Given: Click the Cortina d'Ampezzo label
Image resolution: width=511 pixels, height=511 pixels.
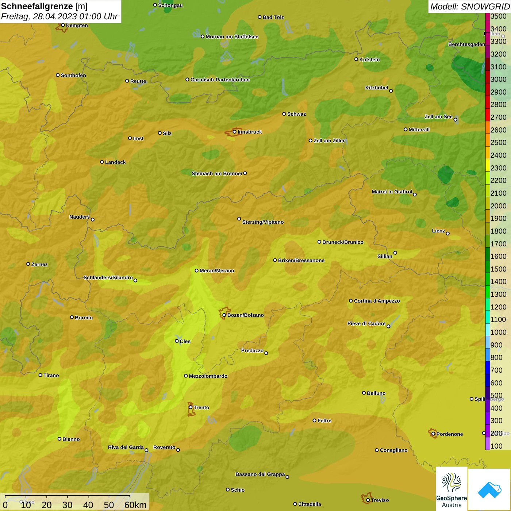Looking at the screenshot, I should click(x=377, y=301).
